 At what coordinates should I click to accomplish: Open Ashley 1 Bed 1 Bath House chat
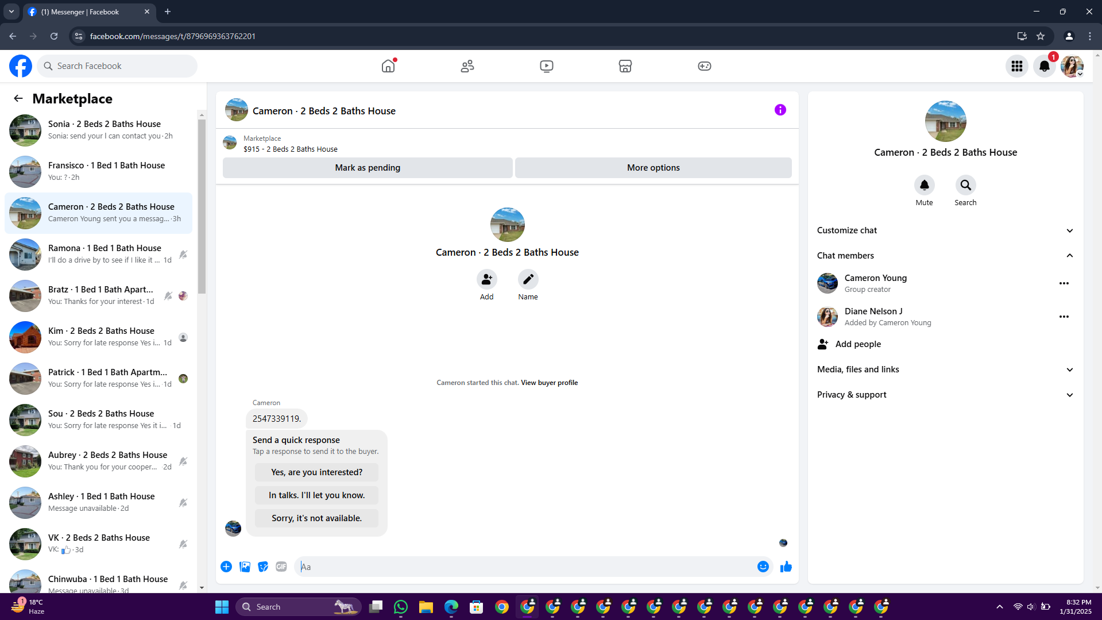99,502
